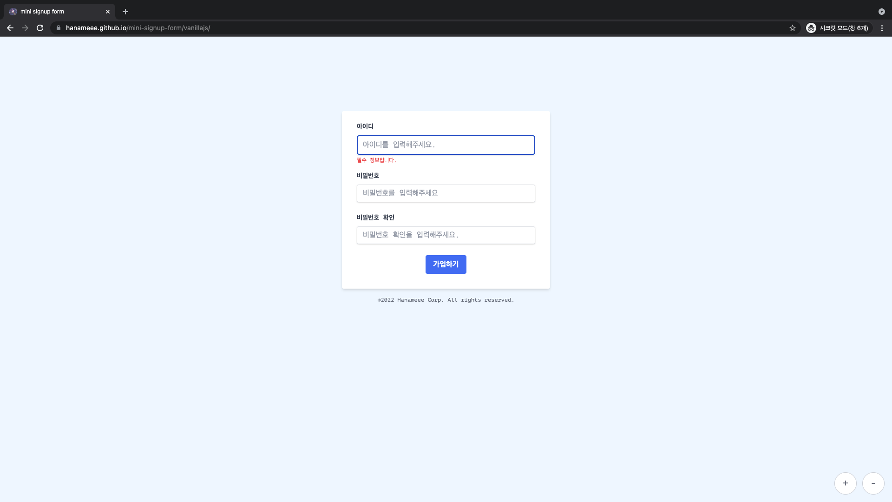Reload the page with refresh icon
Image resolution: width=892 pixels, height=502 pixels.
(x=40, y=28)
